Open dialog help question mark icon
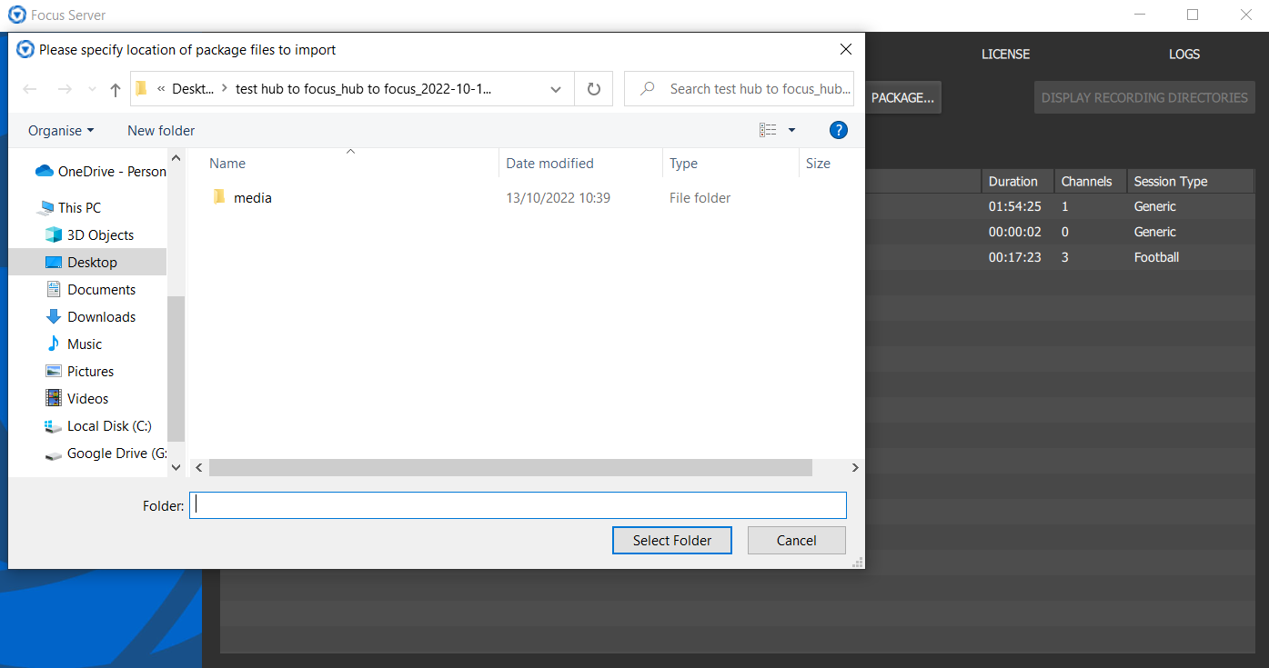1269x668 pixels. coord(839,131)
